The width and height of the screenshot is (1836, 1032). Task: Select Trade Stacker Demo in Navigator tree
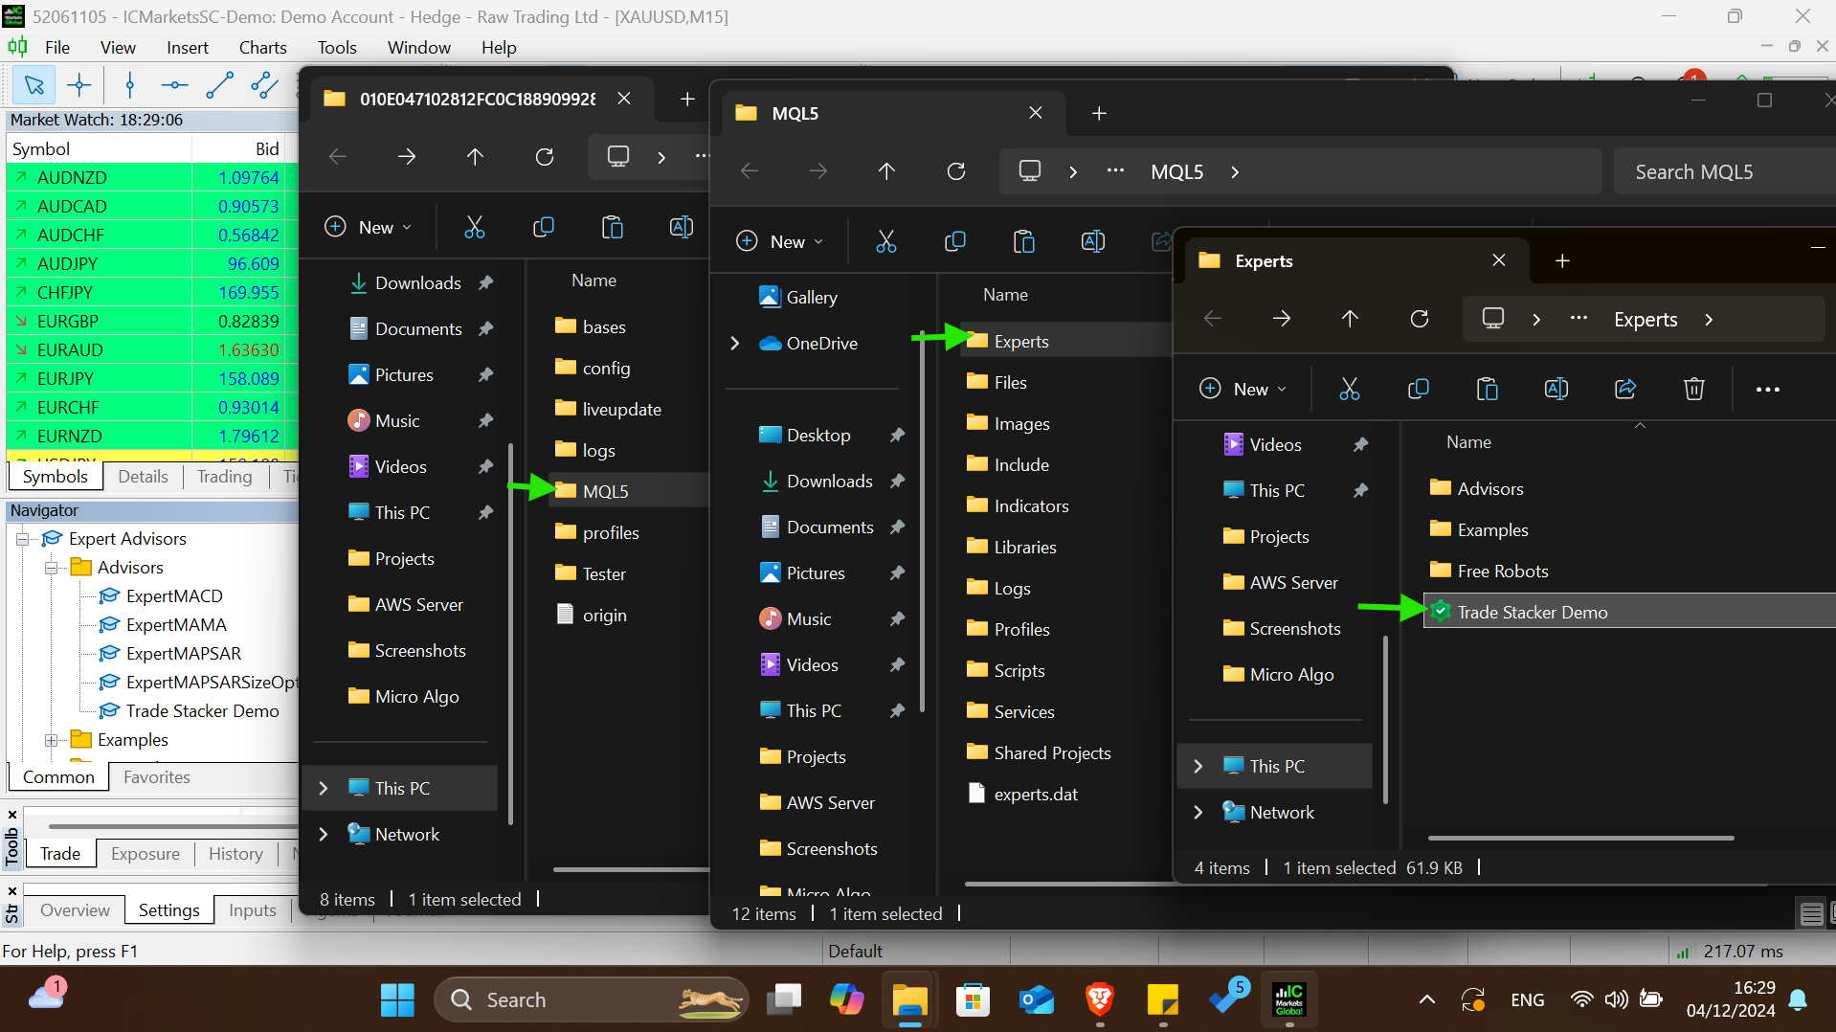point(202,710)
